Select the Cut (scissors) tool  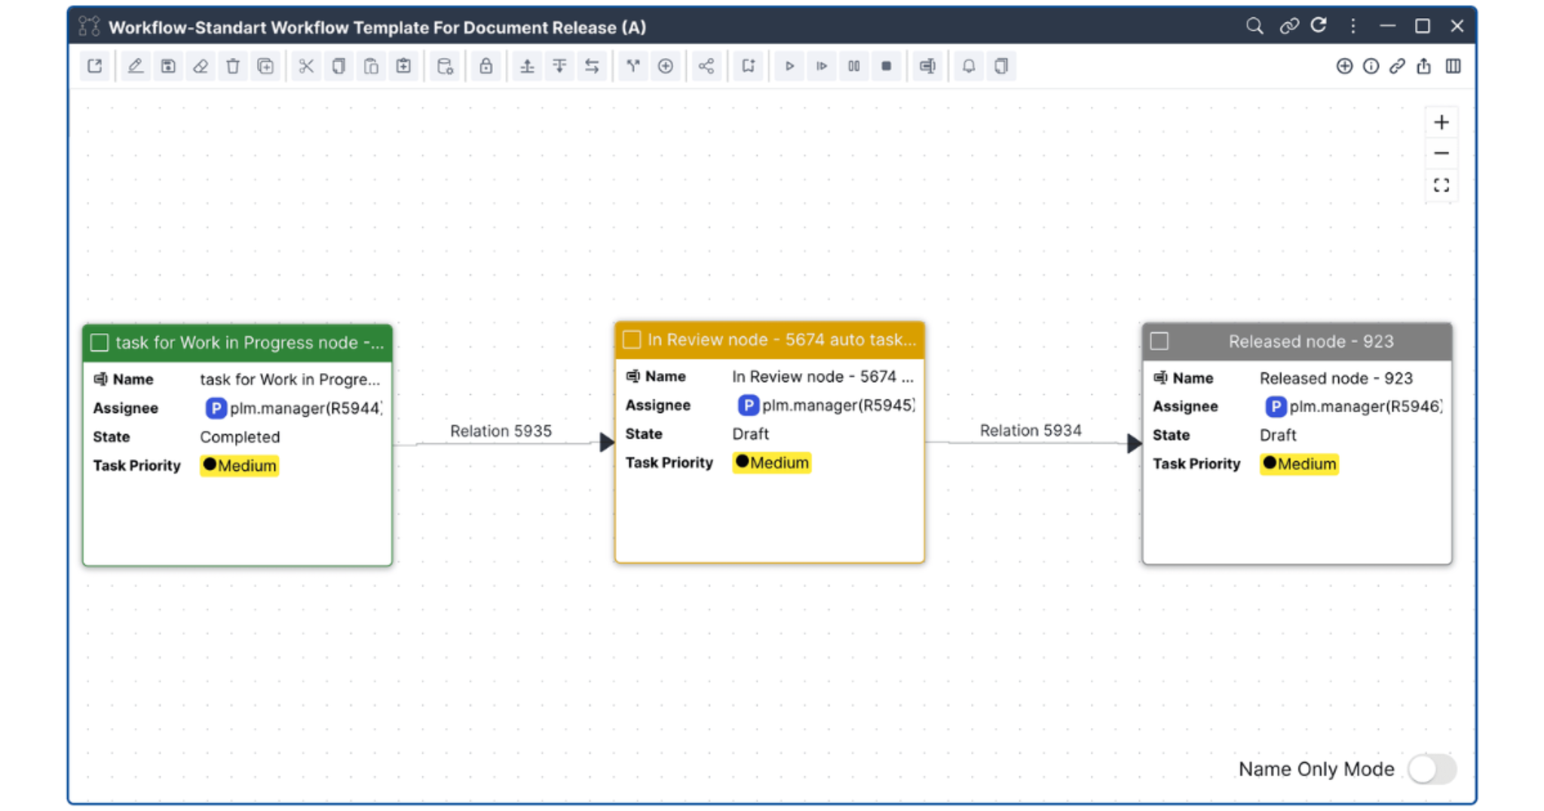pyautogui.click(x=306, y=66)
